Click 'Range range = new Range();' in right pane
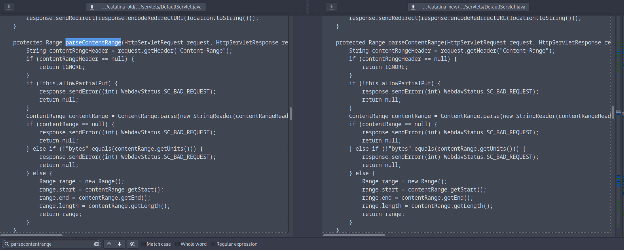 (405, 181)
